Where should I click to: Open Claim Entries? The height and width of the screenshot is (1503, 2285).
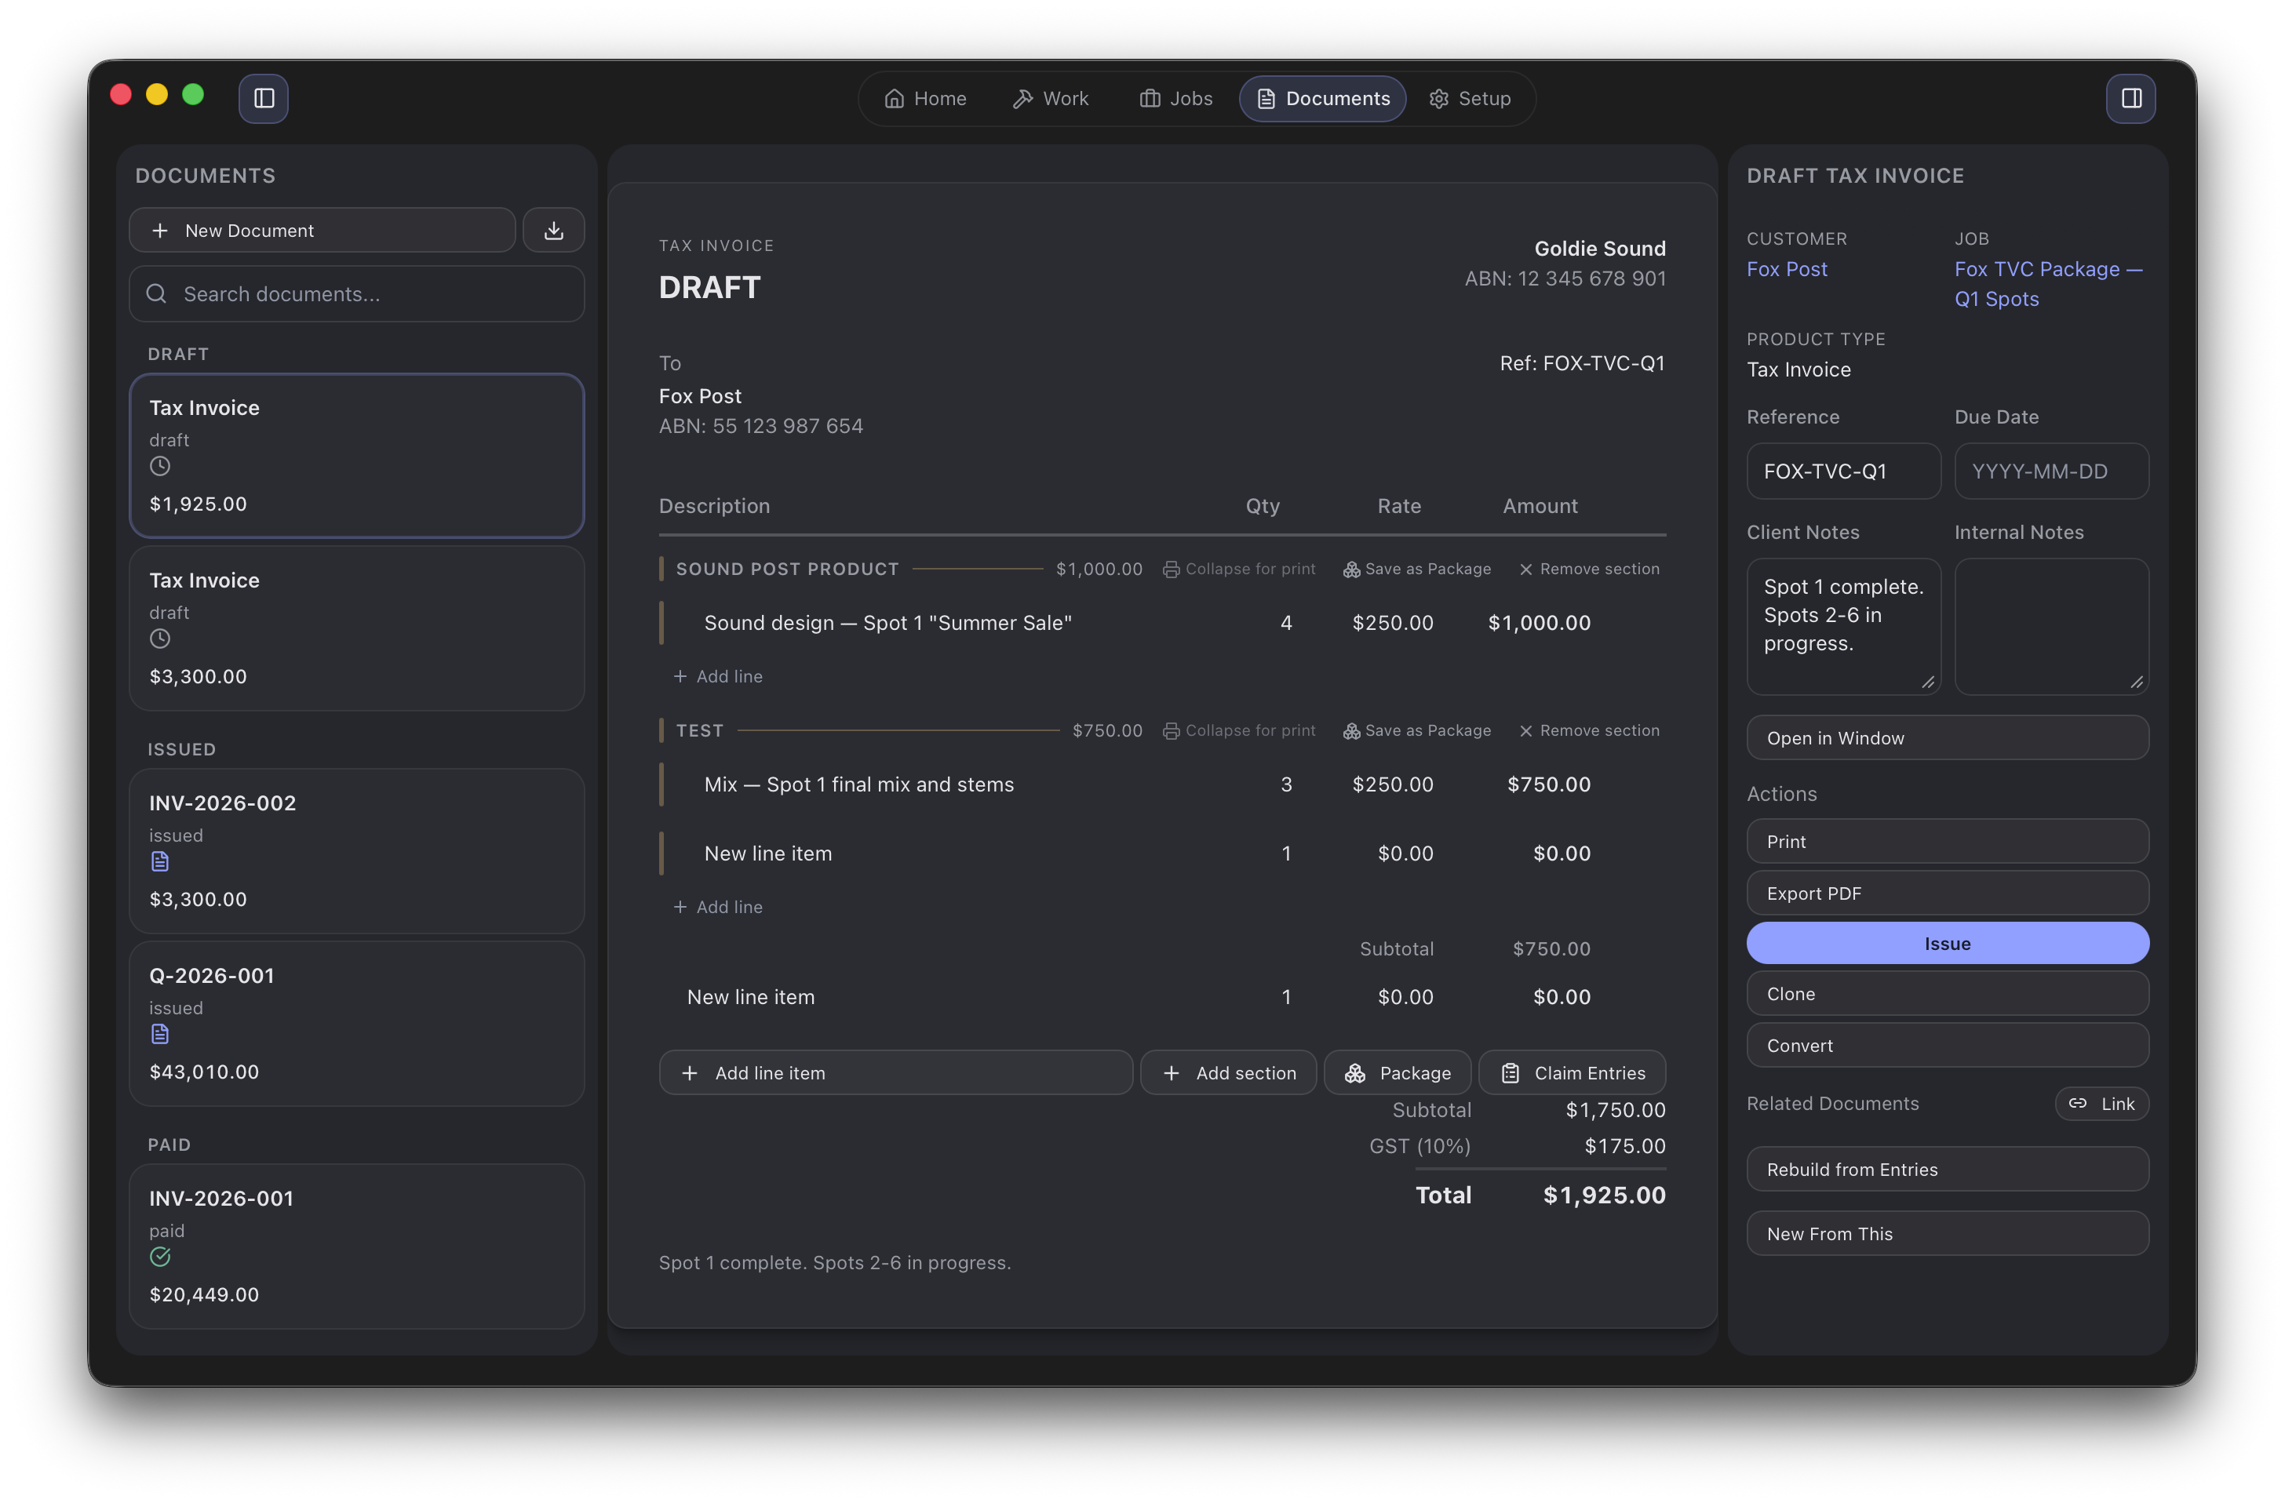pos(1573,1072)
